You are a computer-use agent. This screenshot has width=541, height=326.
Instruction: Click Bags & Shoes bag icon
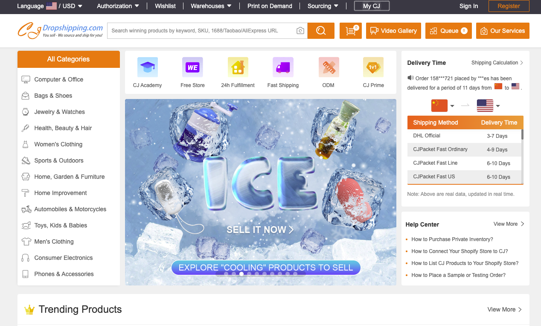pyautogui.click(x=26, y=96)
